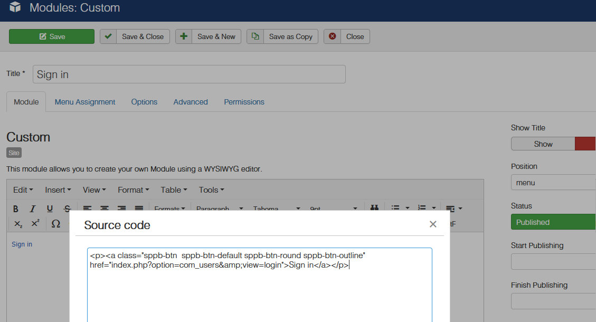Insert subscript using the toolbar icon
The height and width of the screenshot is (322, 596).
tap(18, 223)
